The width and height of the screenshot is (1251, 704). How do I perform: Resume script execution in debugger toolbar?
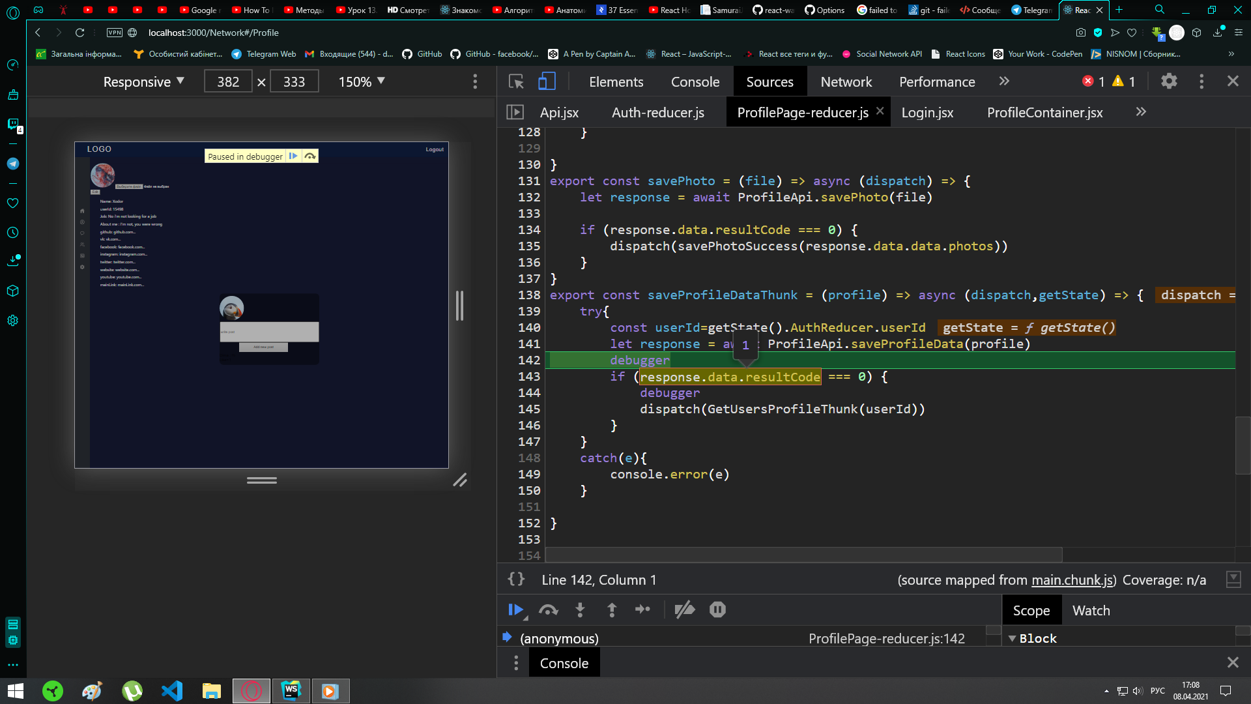tap(515, 609)
